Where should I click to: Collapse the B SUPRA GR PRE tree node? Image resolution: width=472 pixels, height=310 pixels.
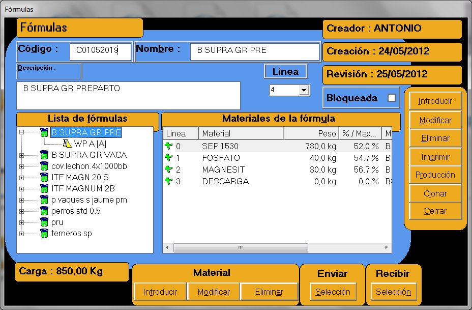(22, 133)
